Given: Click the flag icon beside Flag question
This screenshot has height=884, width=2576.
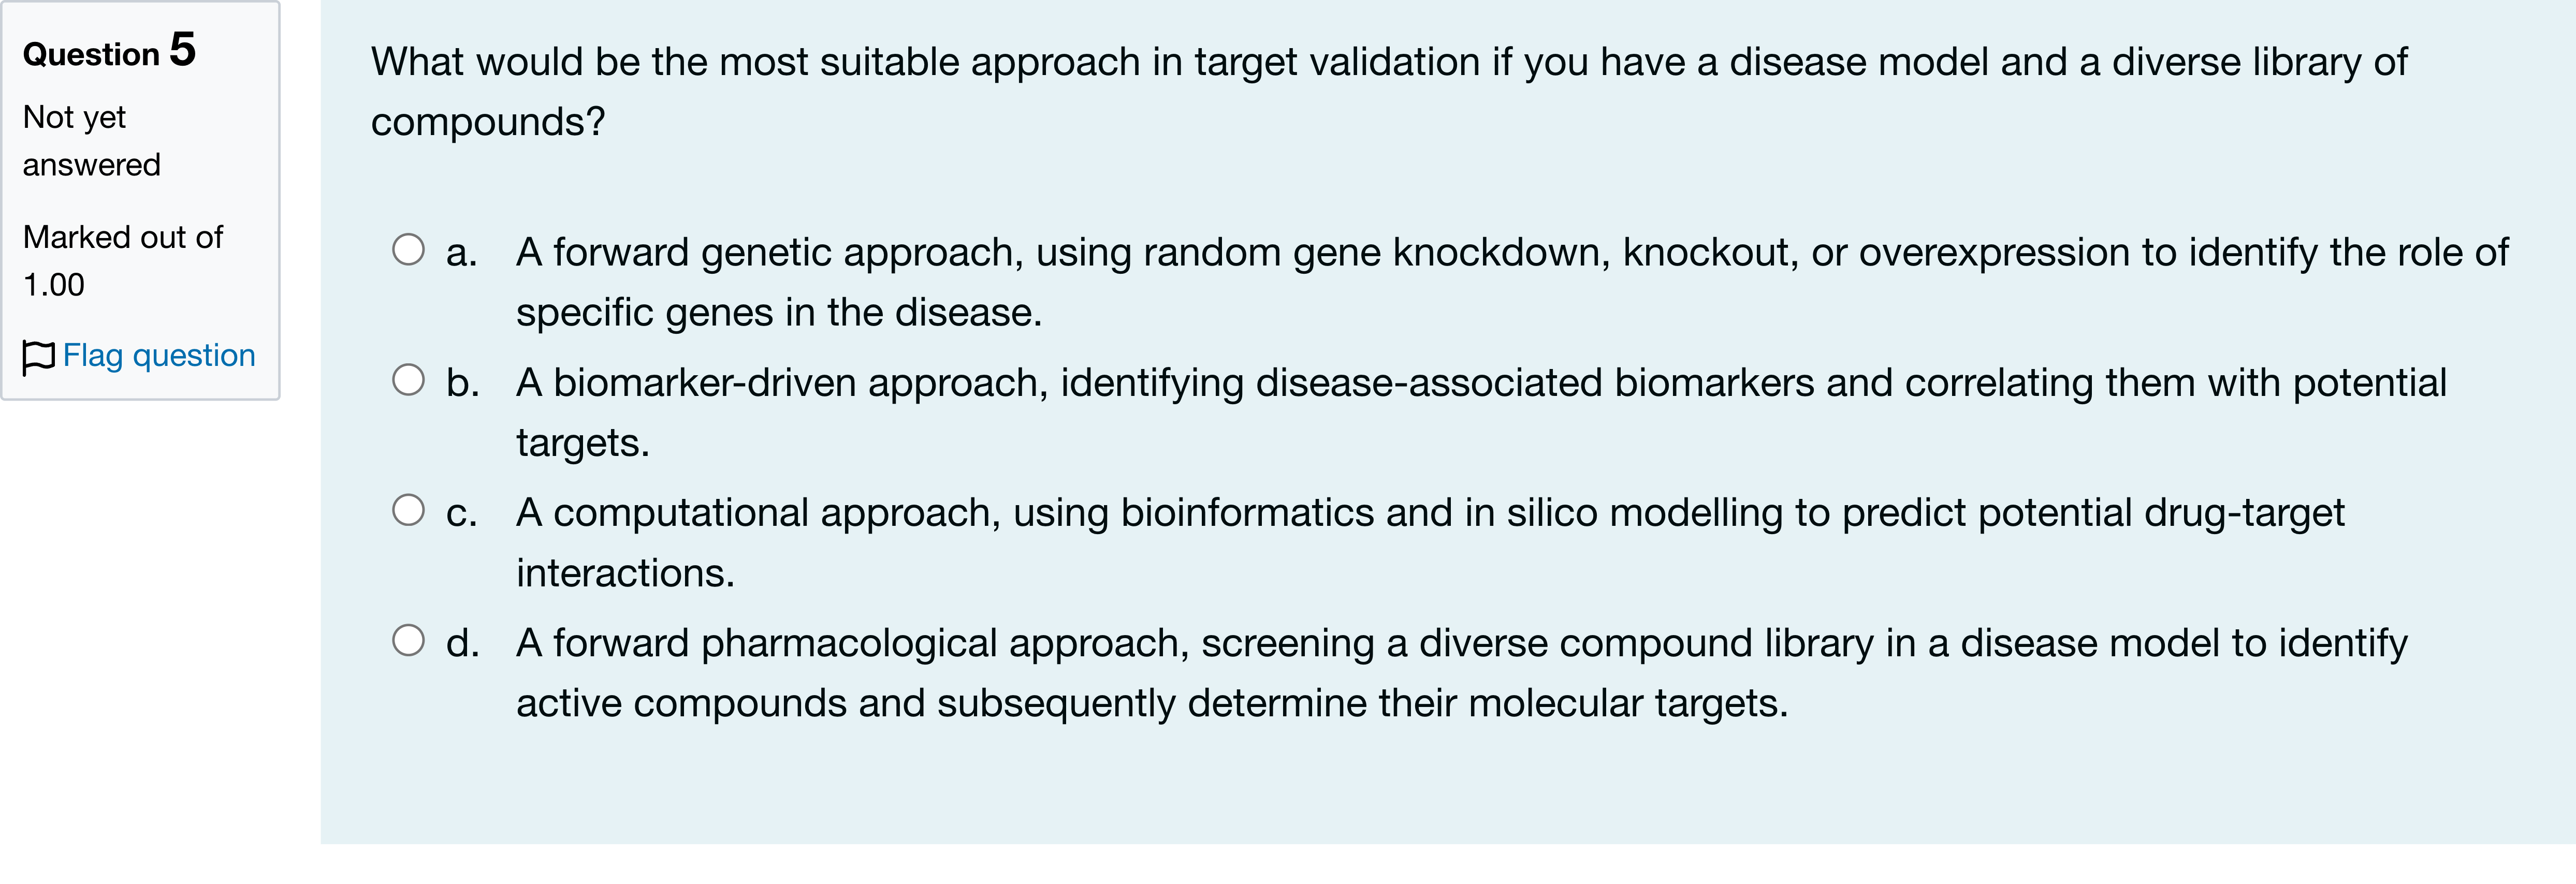Looking at the screenshot, I should pos(38,356).
